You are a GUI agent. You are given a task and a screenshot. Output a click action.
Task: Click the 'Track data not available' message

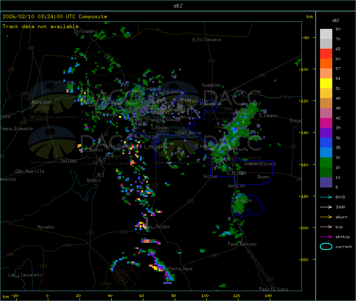point(41,27)
